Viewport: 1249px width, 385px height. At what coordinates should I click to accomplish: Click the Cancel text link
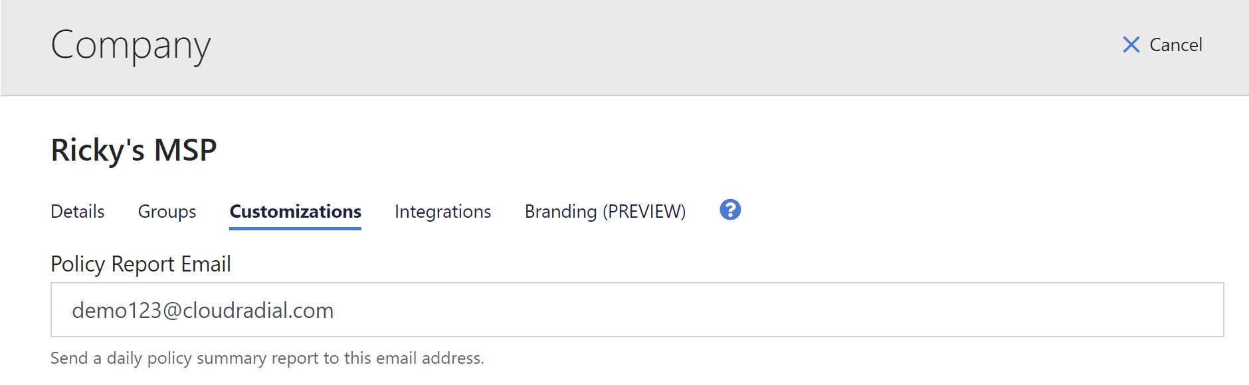1175,44
